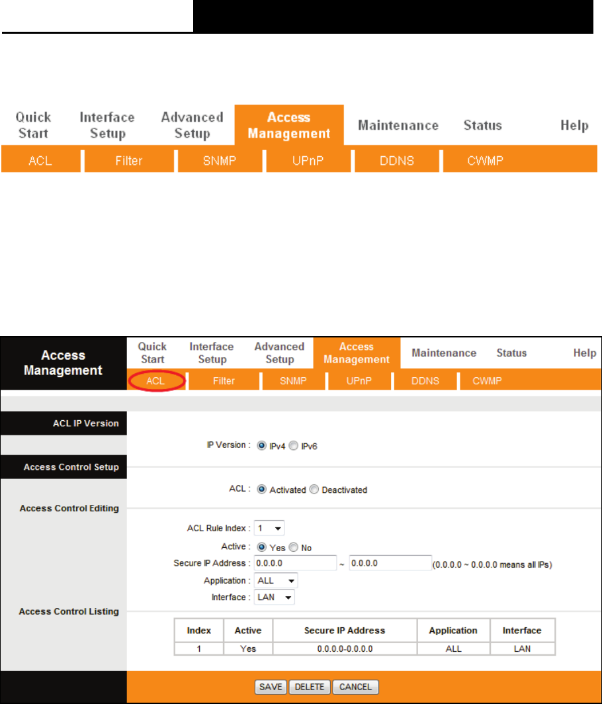Select Access Management in the upper standalone menu strip

(289, 125)
